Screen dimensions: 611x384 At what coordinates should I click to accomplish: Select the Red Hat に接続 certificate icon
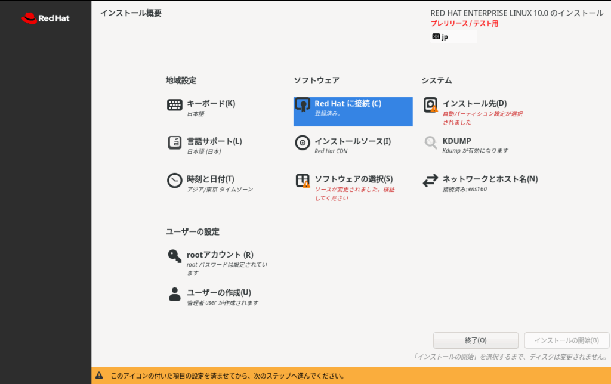pos(303,106)
